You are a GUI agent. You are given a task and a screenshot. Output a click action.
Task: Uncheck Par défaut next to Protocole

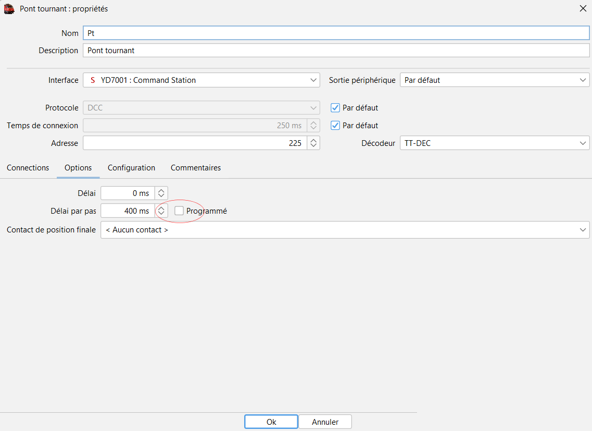(335, 108)
